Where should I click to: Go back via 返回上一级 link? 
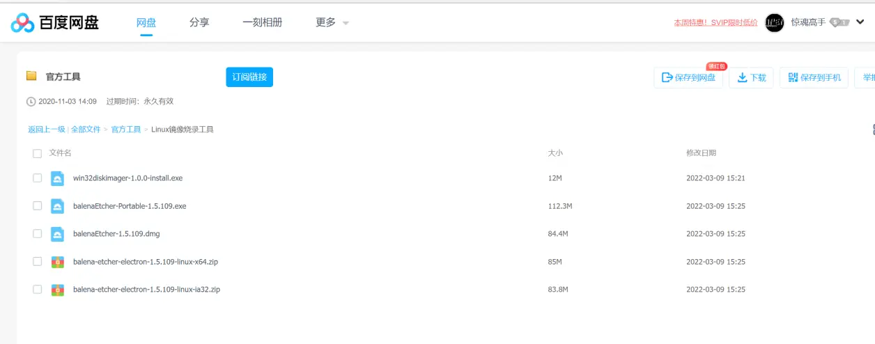coord(47,130)
